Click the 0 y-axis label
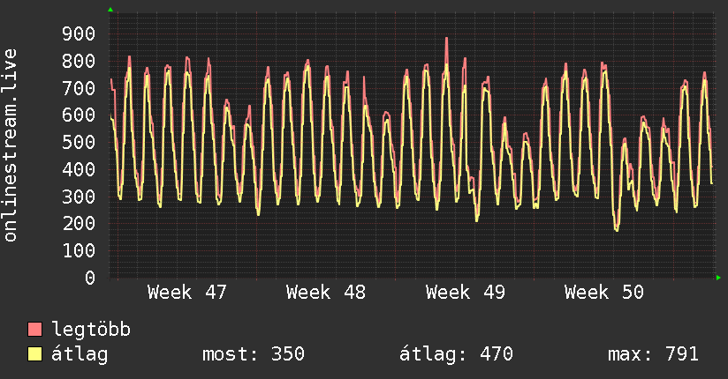Viewport: 728px width, 379px height. (x=90, y=278)
